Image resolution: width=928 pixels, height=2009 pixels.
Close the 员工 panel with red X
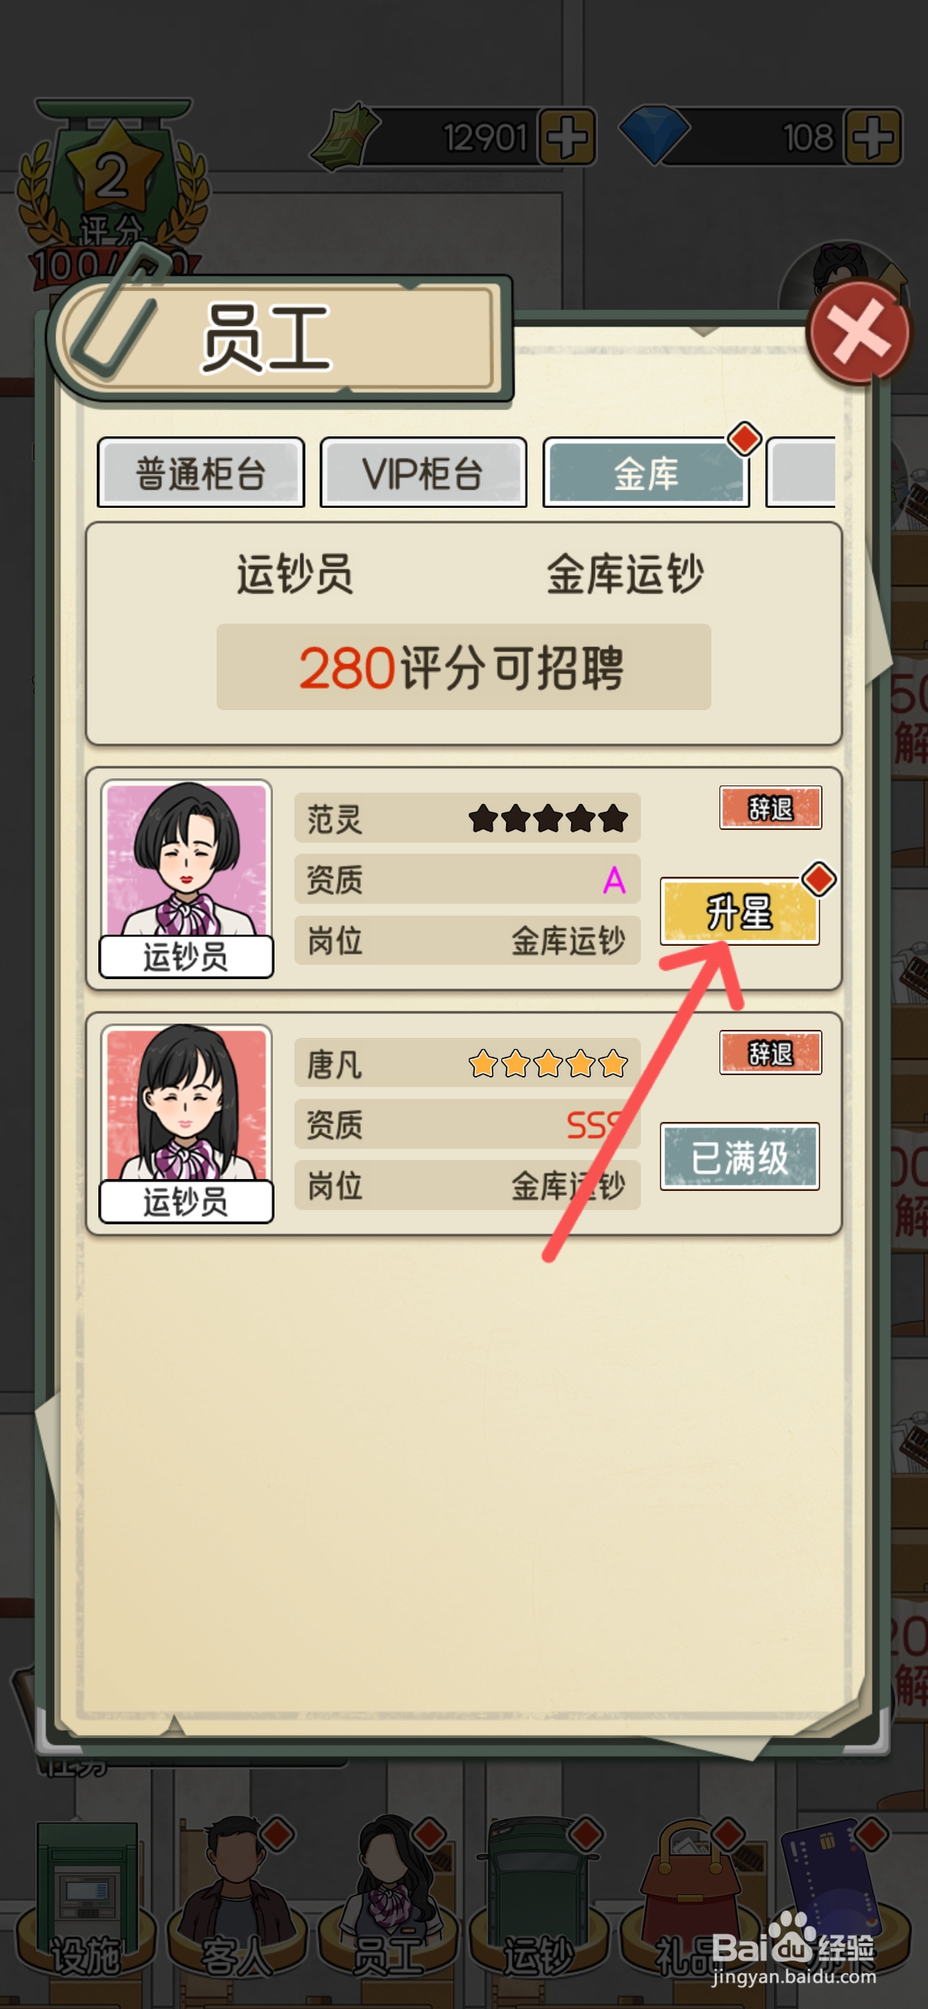coord(858,331)
